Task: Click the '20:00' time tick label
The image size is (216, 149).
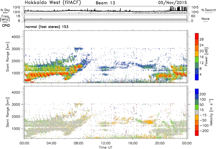Action: (x=160, y=143)
